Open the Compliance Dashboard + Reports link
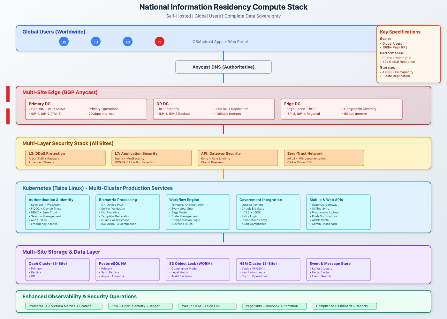The image size is (447, 319). click(345, 306)
